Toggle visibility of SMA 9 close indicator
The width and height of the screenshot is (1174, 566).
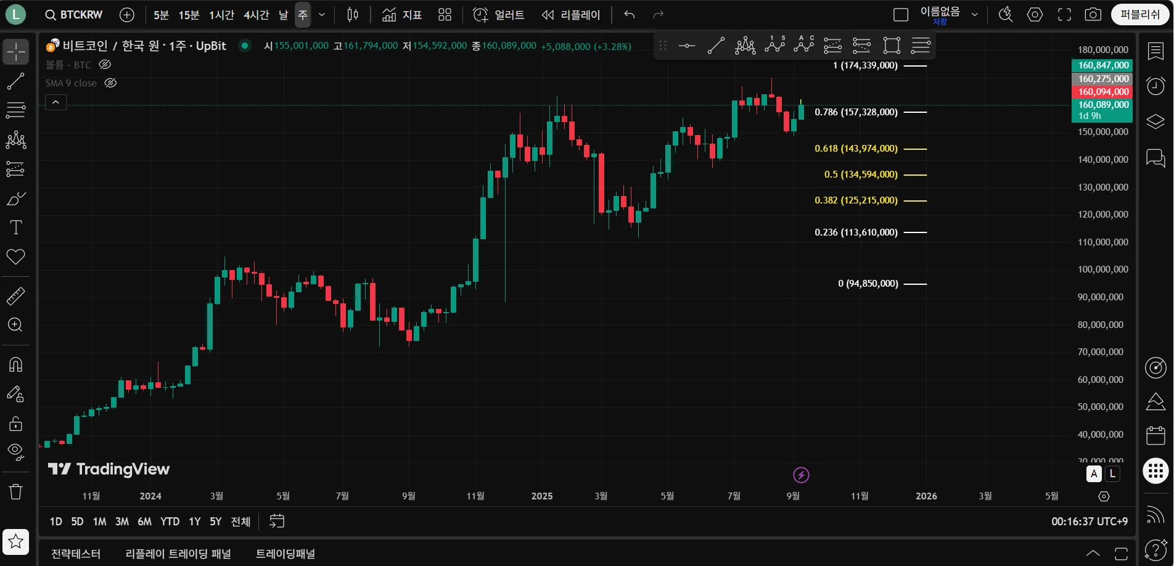pyautogui.click(x=111, y=83)
